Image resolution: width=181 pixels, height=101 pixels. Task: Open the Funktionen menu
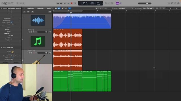[41, 8]
